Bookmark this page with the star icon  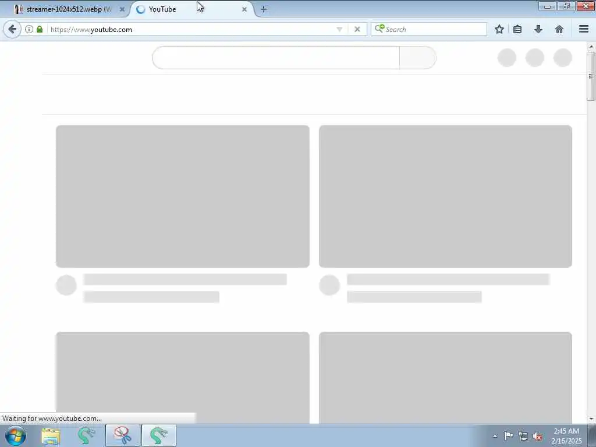tap(499, 29)
